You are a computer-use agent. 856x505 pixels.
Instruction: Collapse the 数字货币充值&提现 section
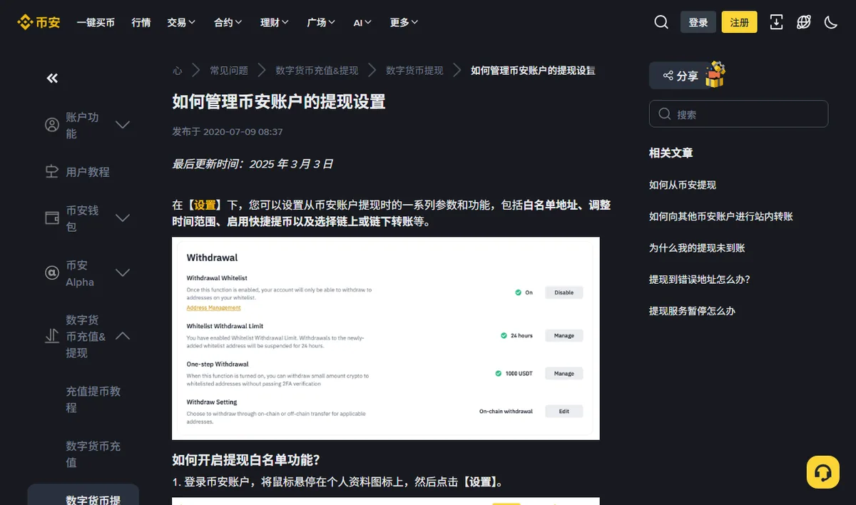pyautogui.click(x=123, y=336)
